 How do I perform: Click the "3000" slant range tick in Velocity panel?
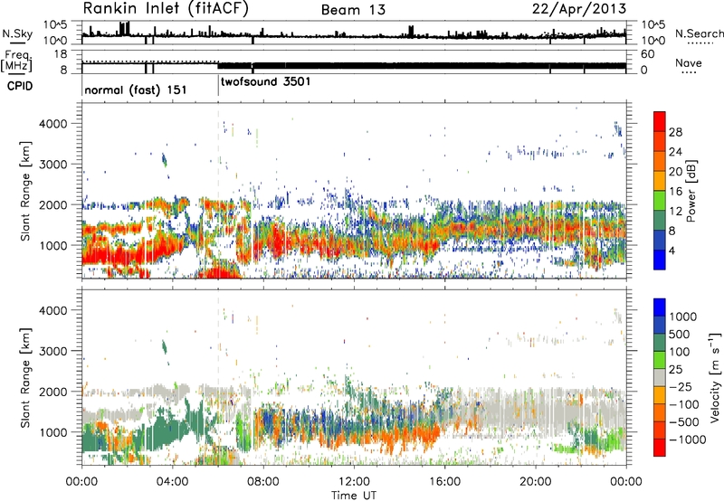tap(52, 351)
